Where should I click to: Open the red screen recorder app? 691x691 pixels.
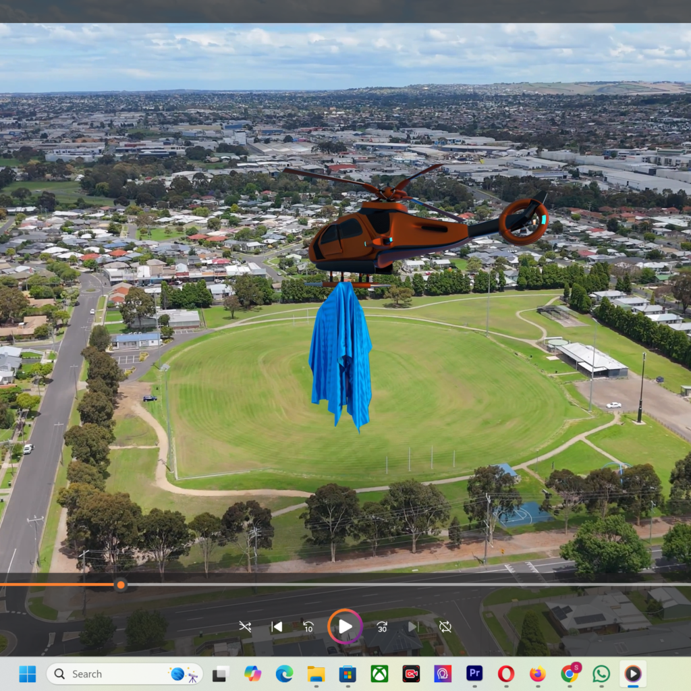pos(411,674)
